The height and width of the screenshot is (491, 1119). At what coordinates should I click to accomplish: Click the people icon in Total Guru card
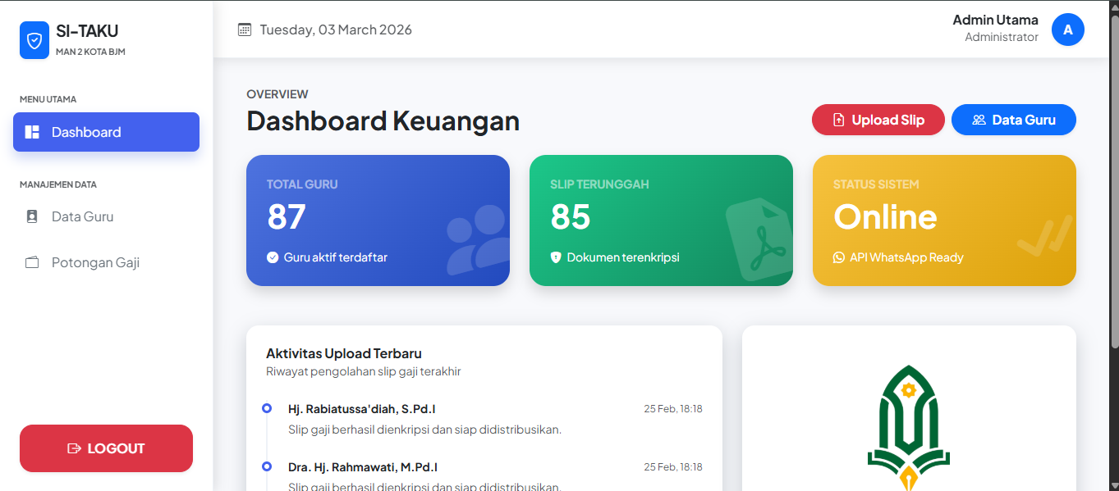477,239
